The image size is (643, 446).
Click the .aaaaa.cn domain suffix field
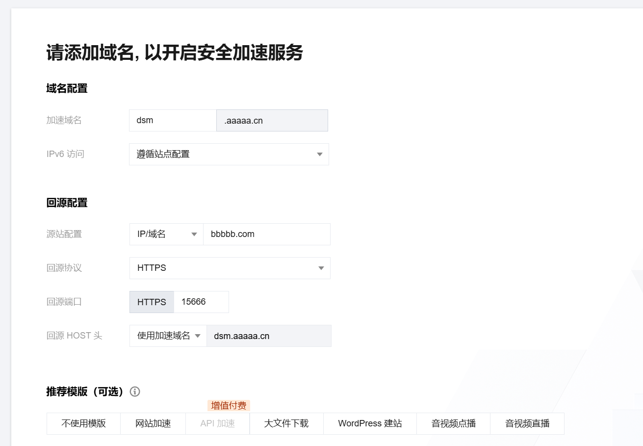point(272,120)
